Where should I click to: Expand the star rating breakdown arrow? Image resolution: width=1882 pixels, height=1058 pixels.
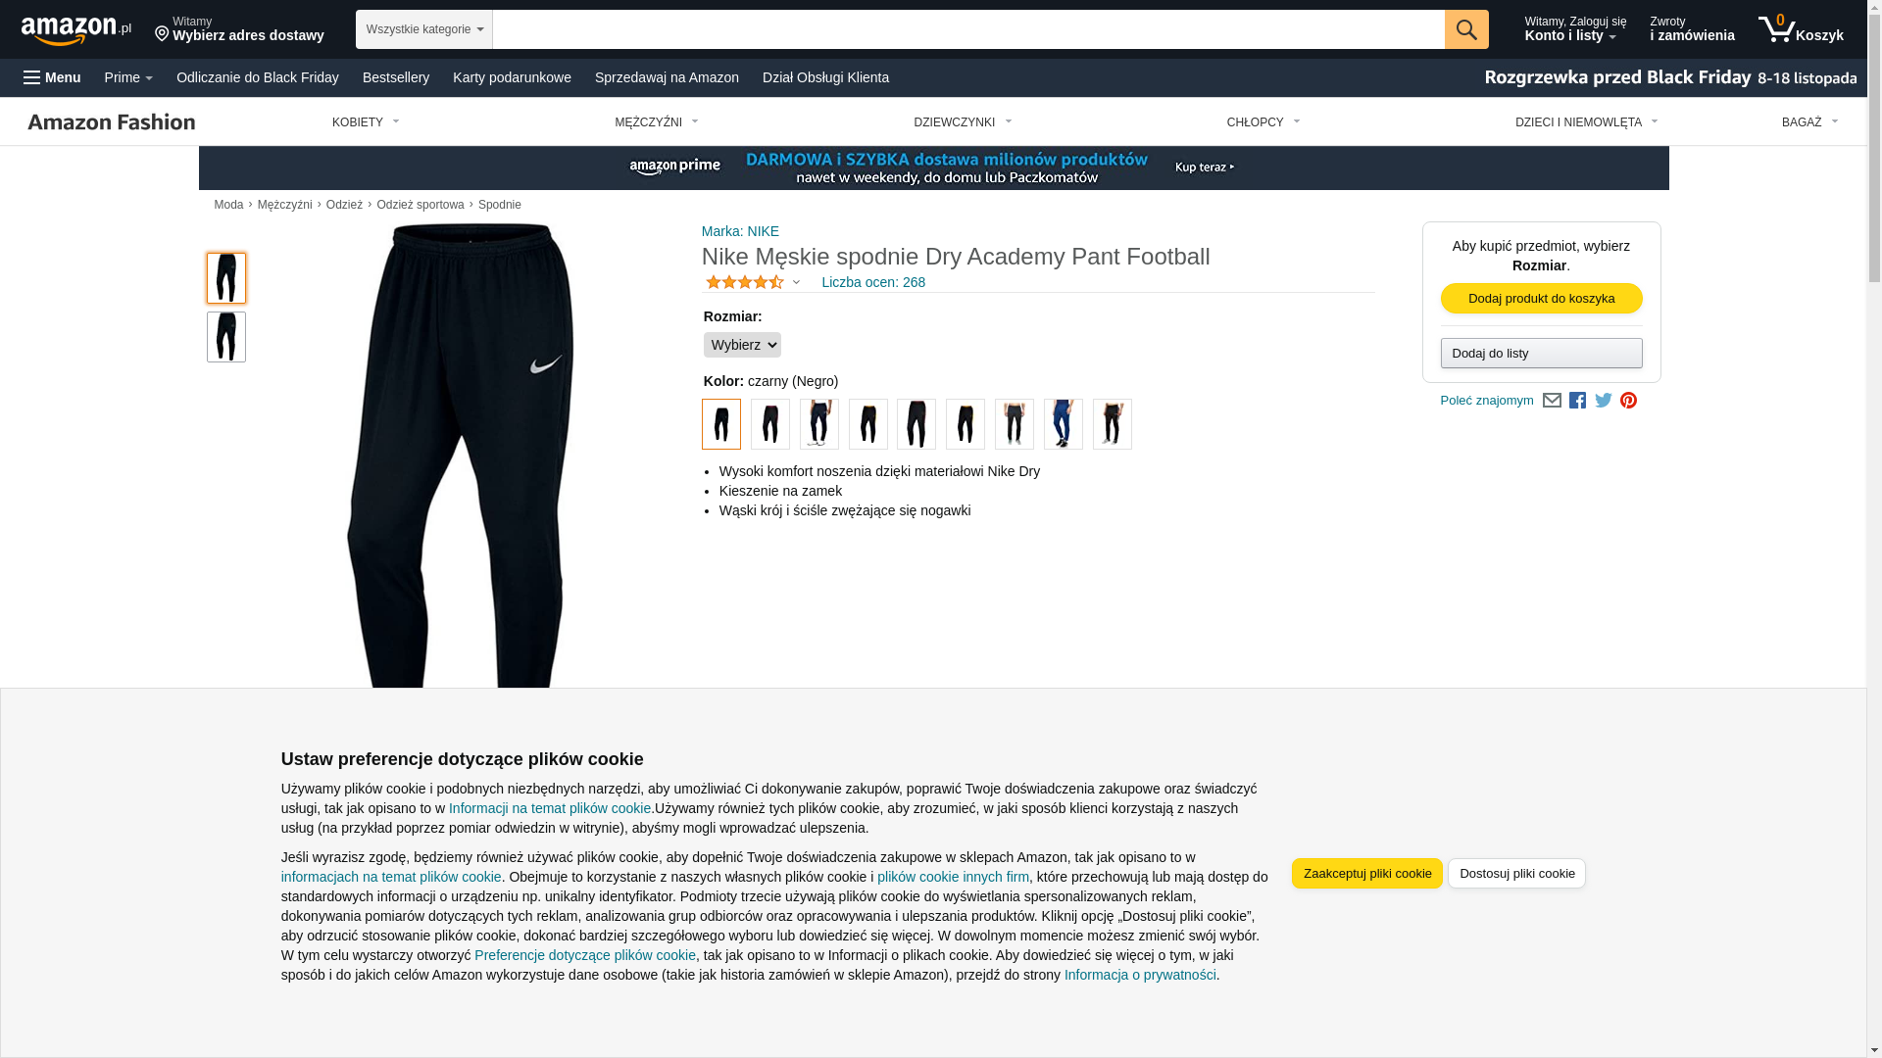(796, 283)
